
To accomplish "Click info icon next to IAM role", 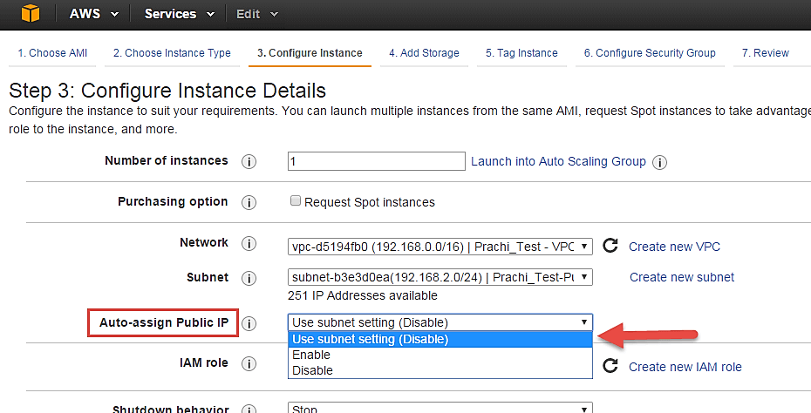I will coord(249,363).
